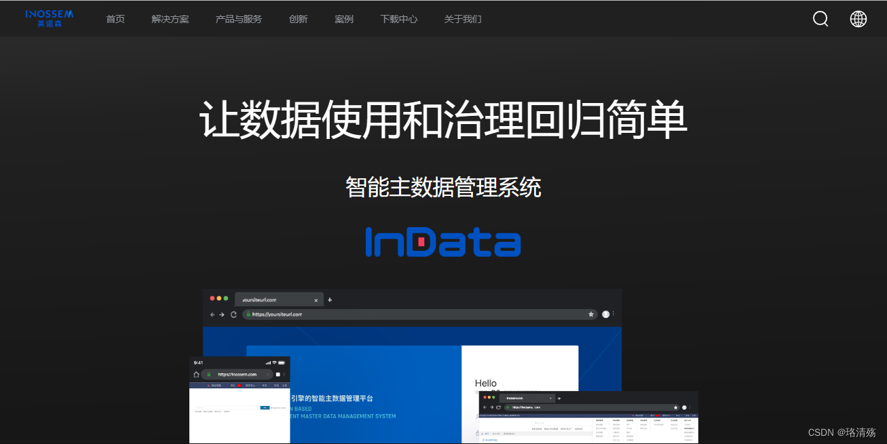Close the yoursiteurl.com tab in the mockup
Image resolution: width=887 pixels, height=444 pixels.
pyautogui.click(x=316, y=300)
